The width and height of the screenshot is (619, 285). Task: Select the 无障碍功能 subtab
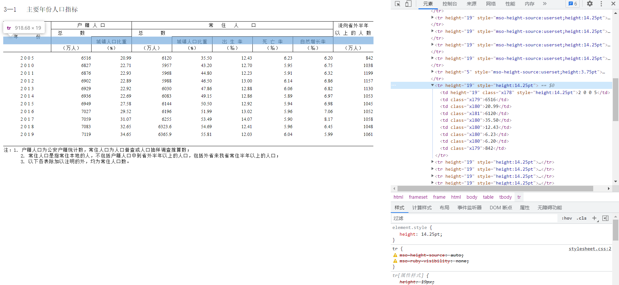tap(549, 208)
